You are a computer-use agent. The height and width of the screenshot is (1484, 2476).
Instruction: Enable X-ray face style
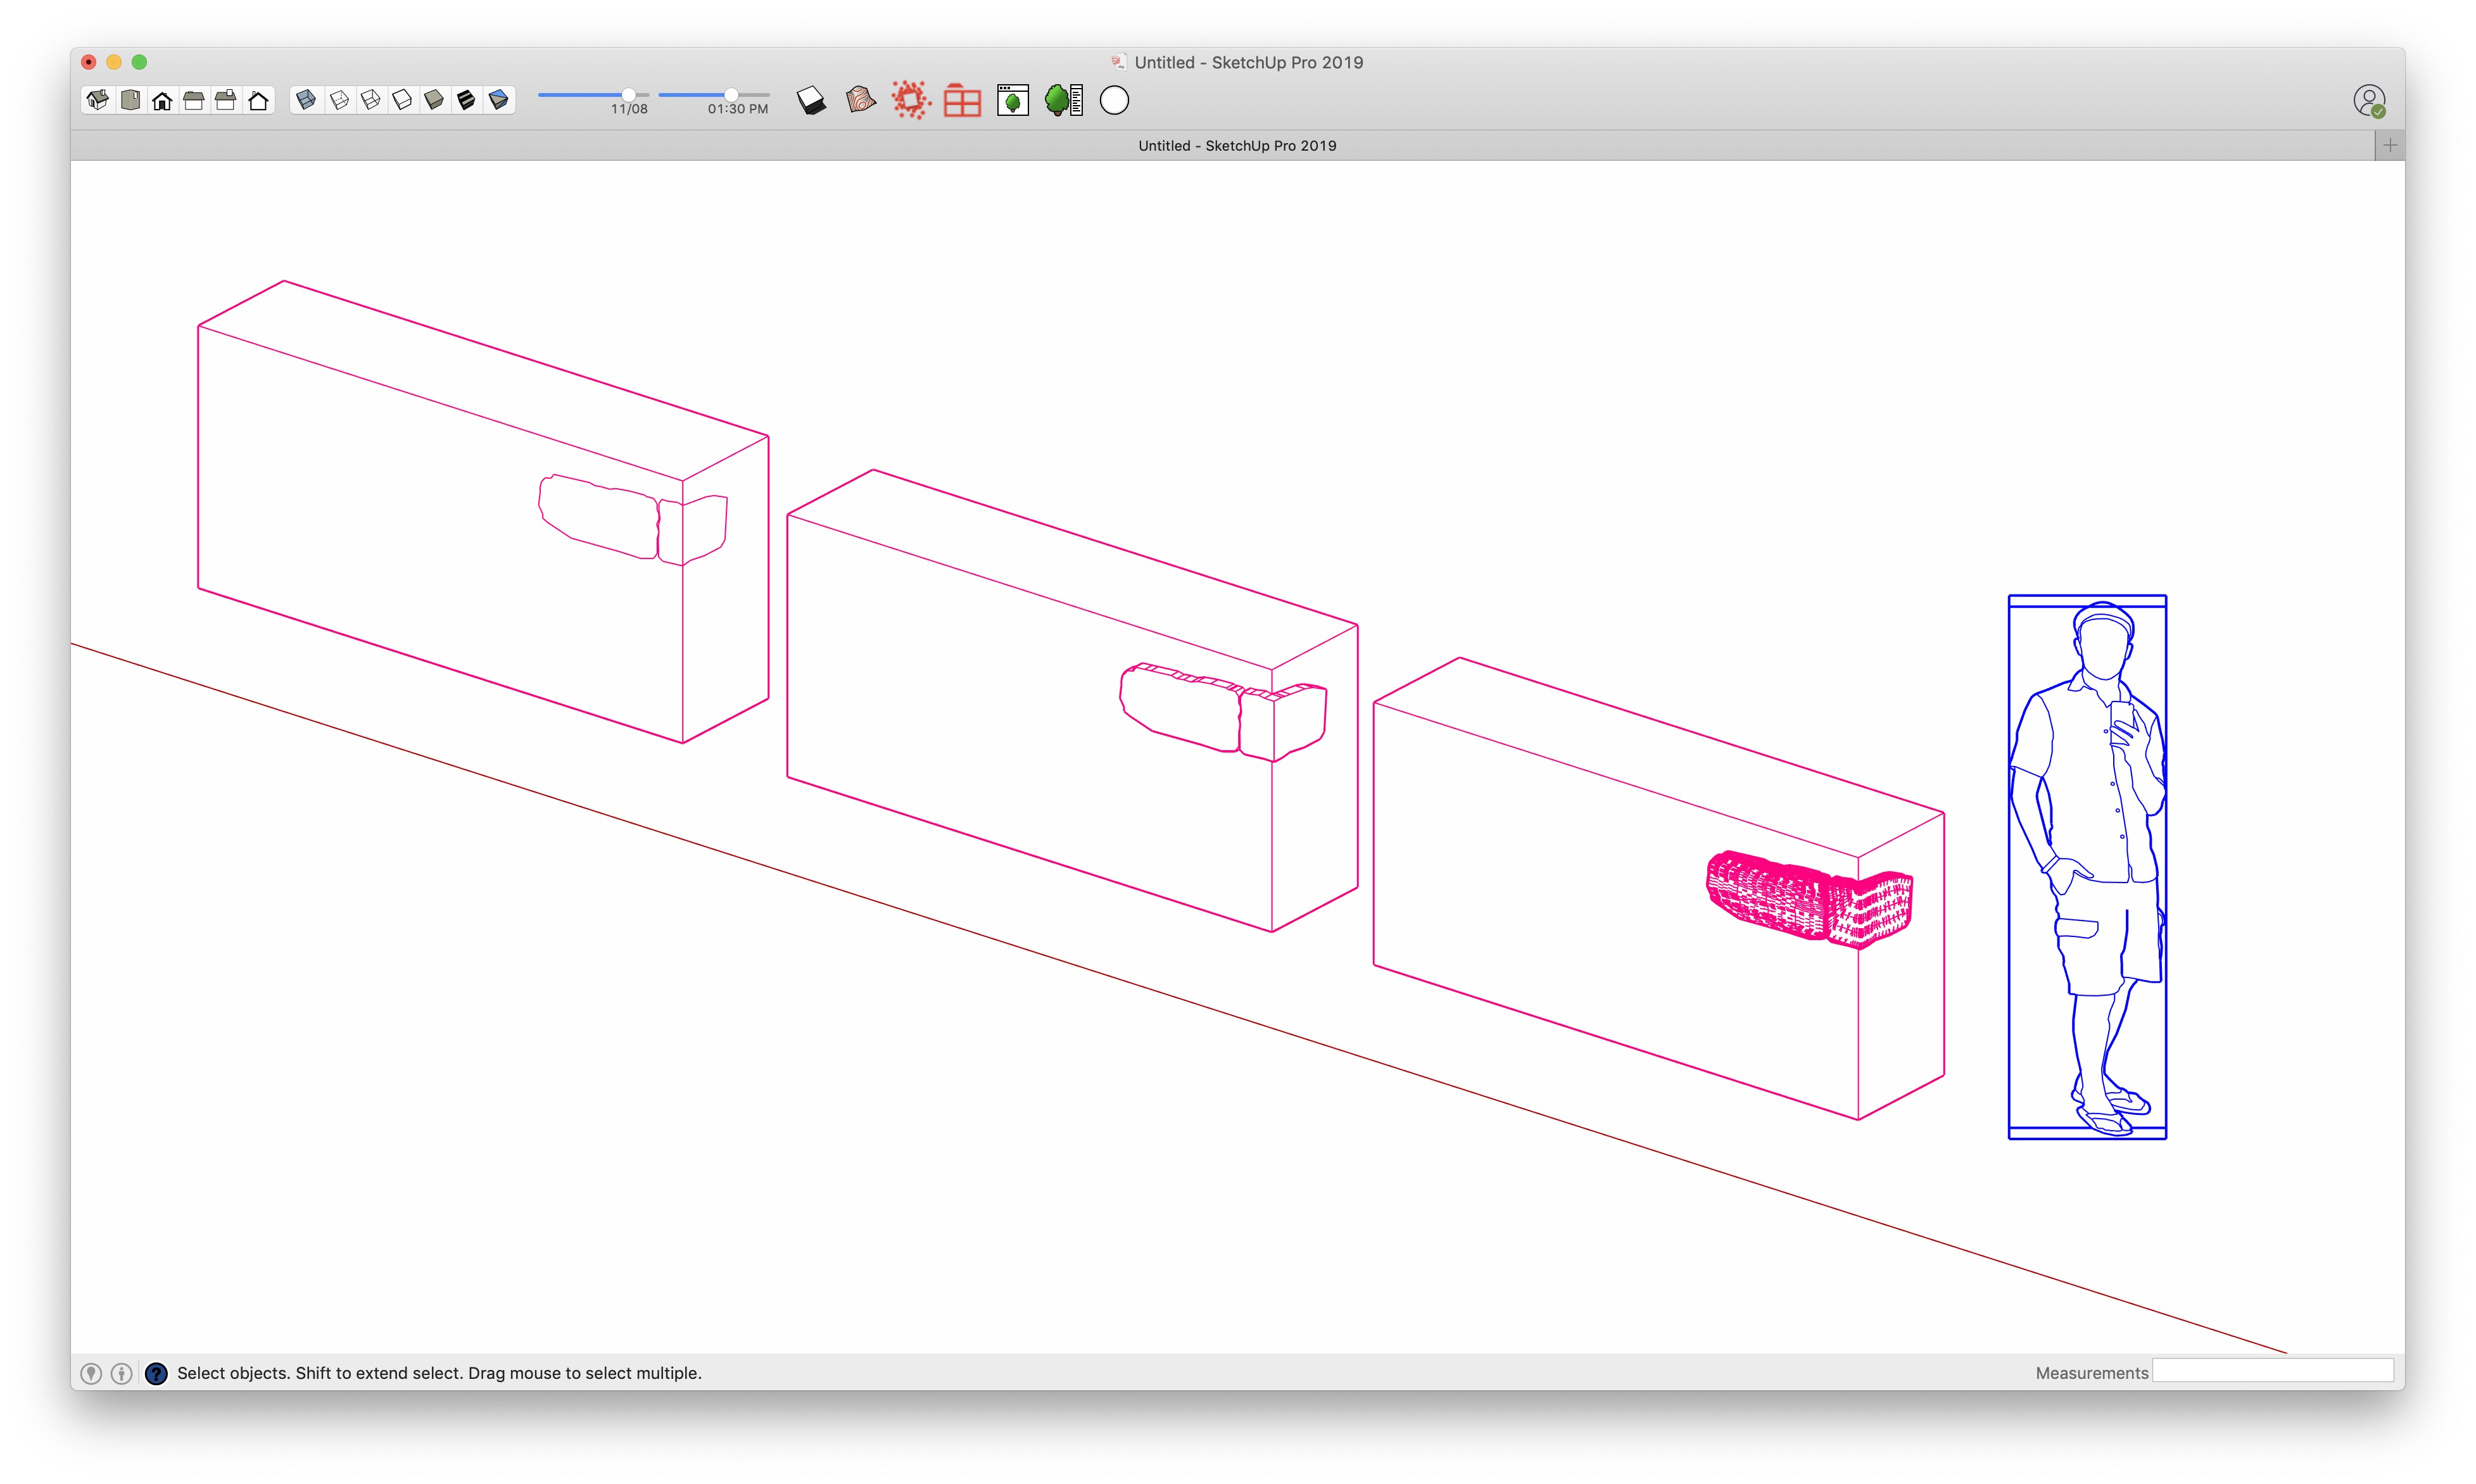pos(307,100)
